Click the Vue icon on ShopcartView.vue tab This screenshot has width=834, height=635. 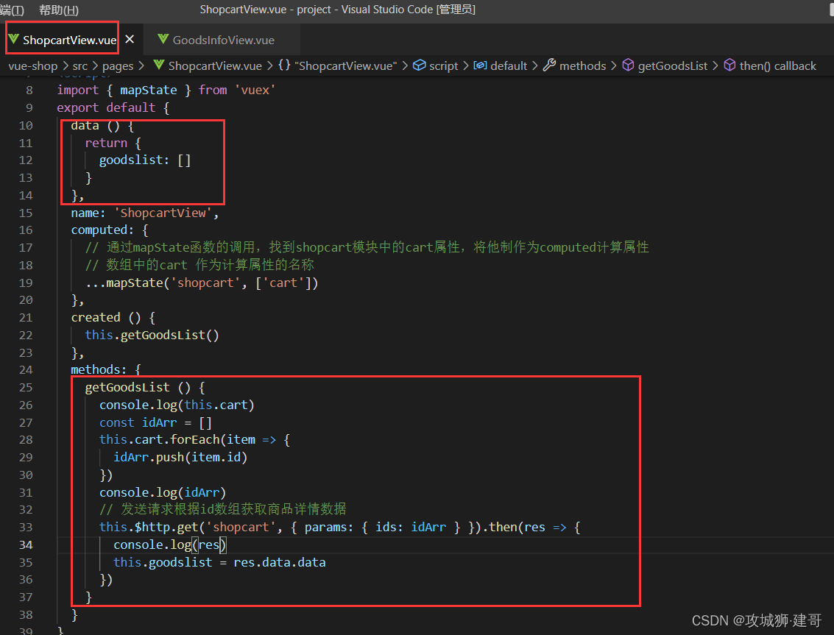tap(14, 39)
